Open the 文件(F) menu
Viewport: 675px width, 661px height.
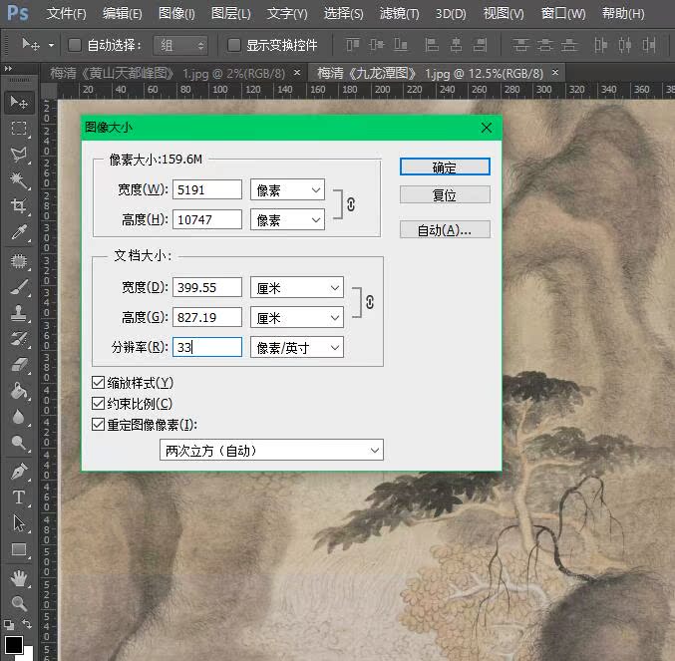click(x=66, y=14)
